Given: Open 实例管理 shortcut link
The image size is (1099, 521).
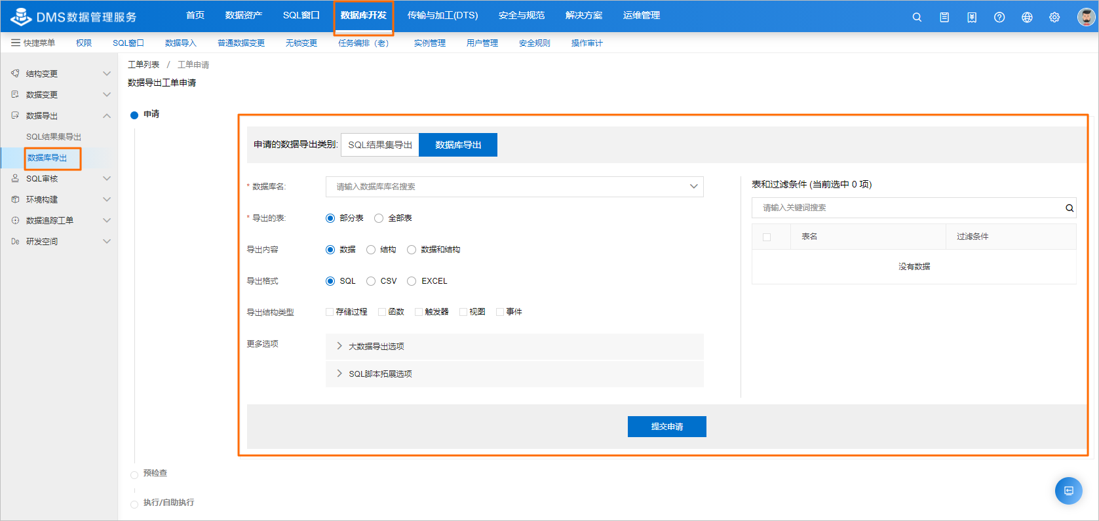Looking at the screenshot, I should pyautogui.click(x=430, y=43).
